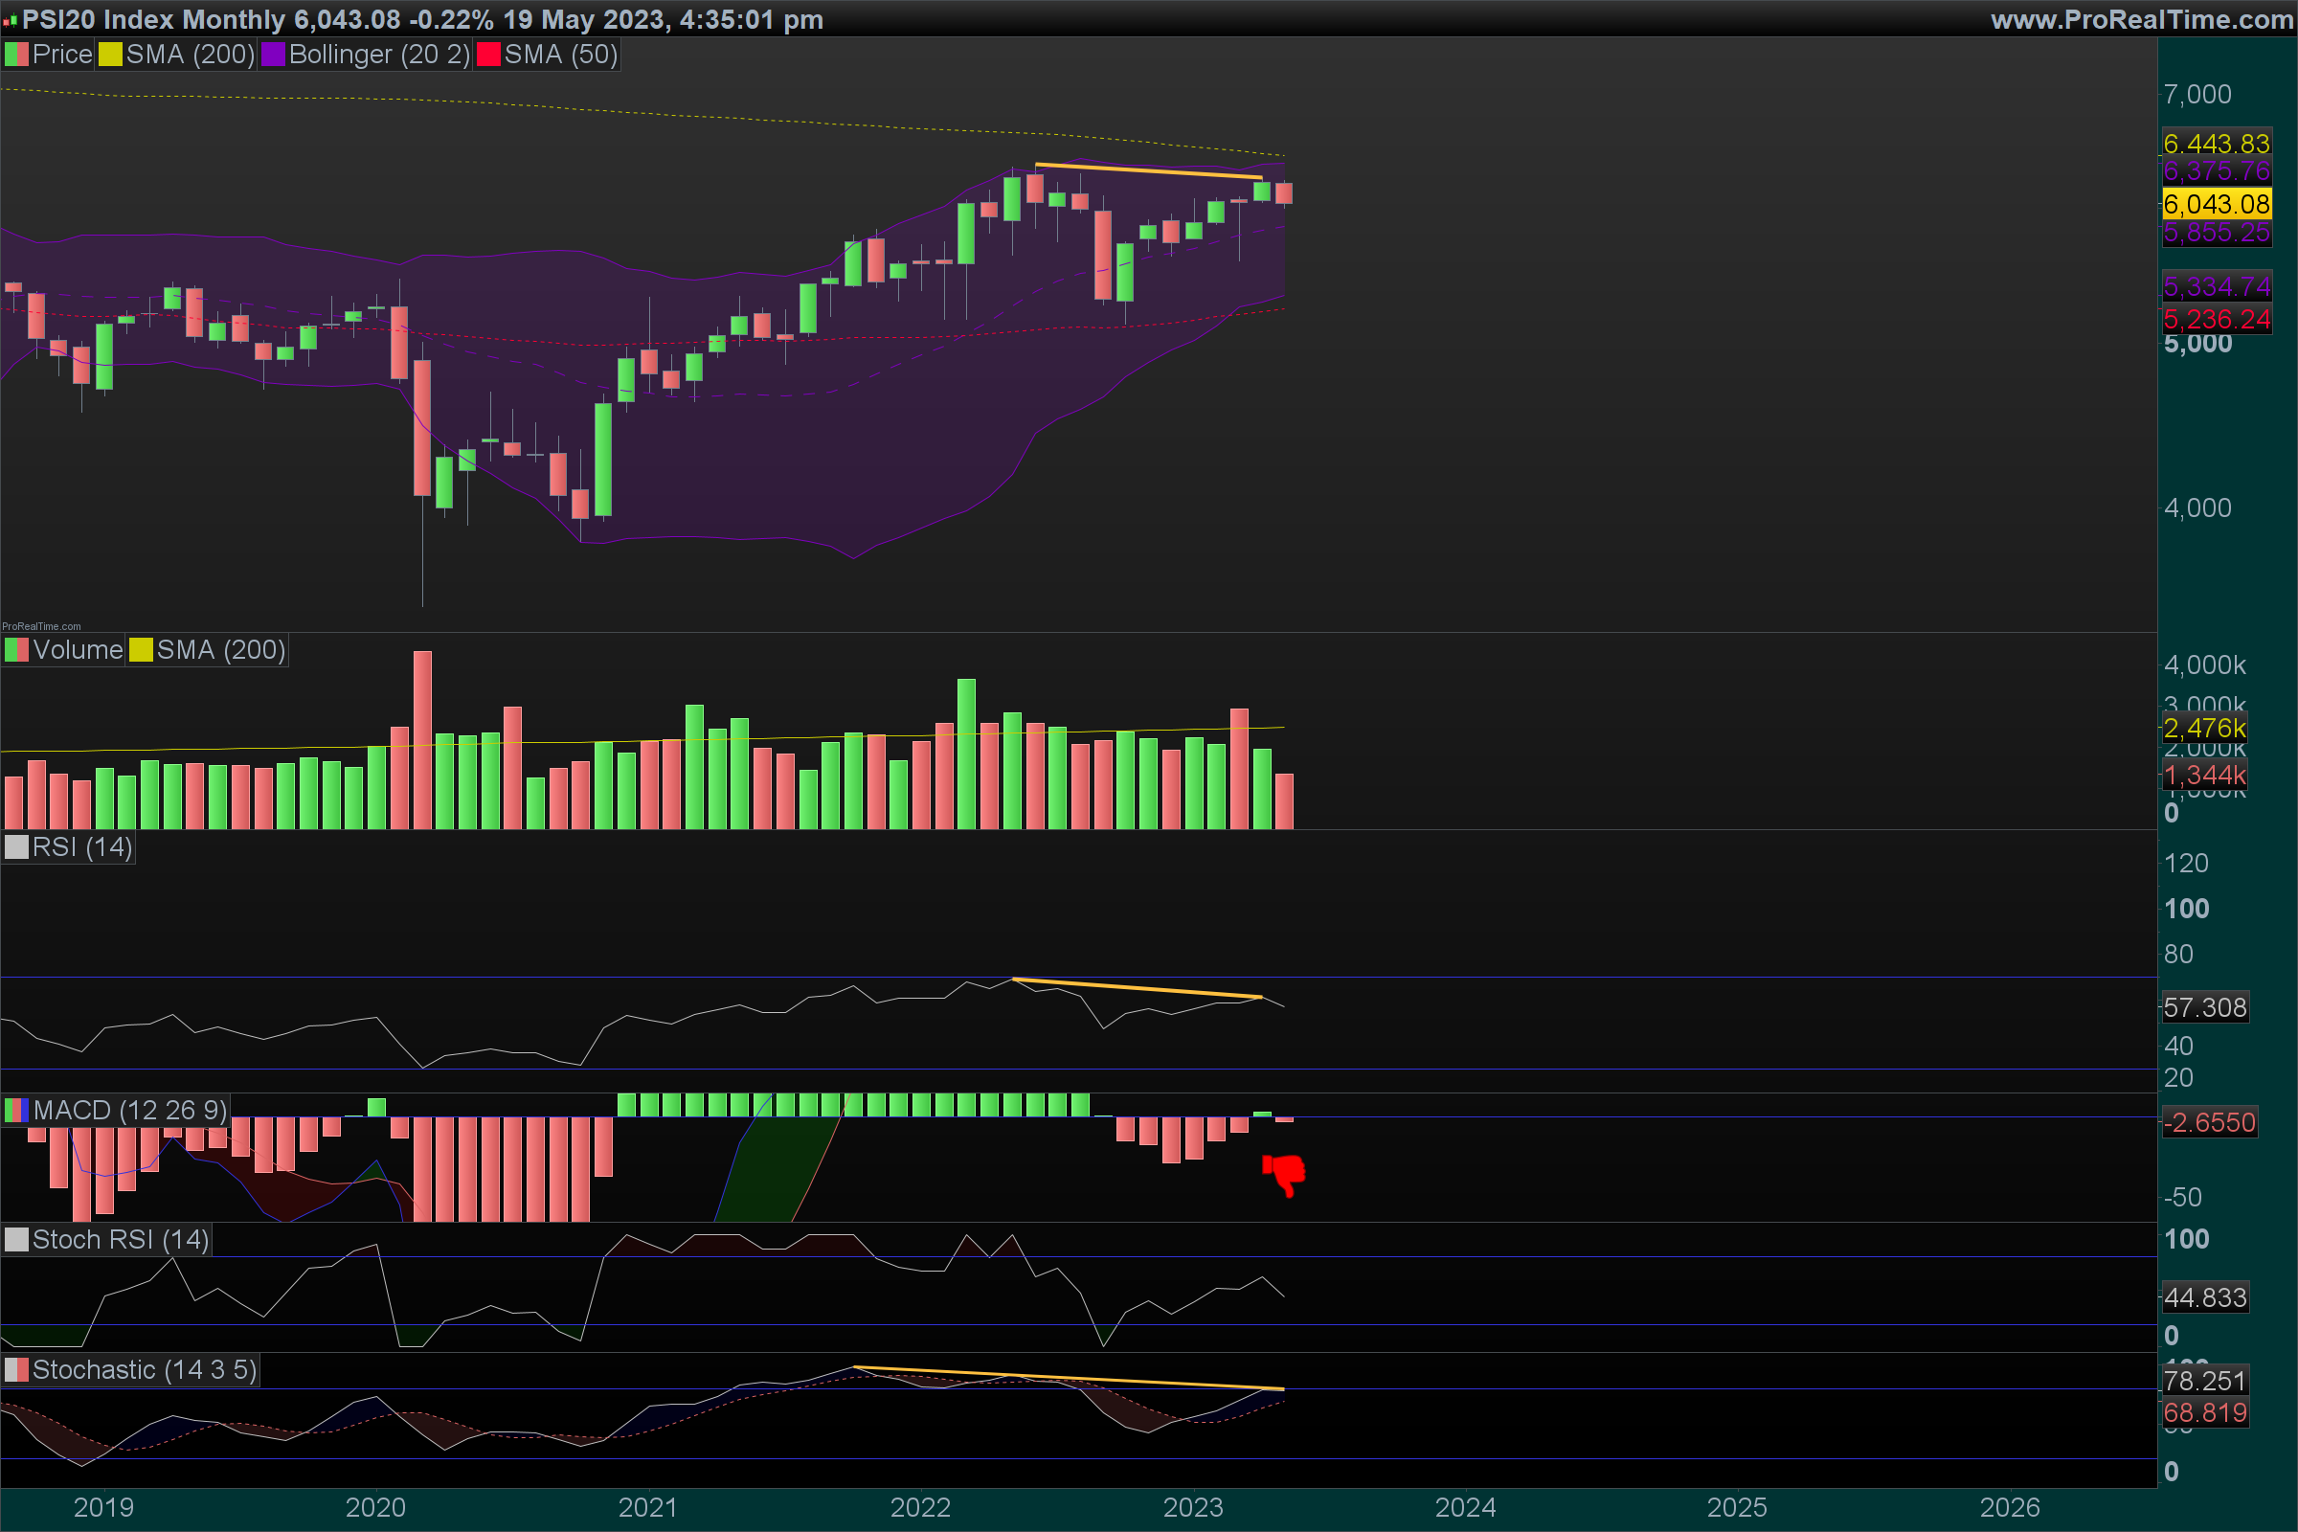Click the 2020 marker on time axis
This screenshot has height=1532, width=2298.
[x=375, y=1506]
